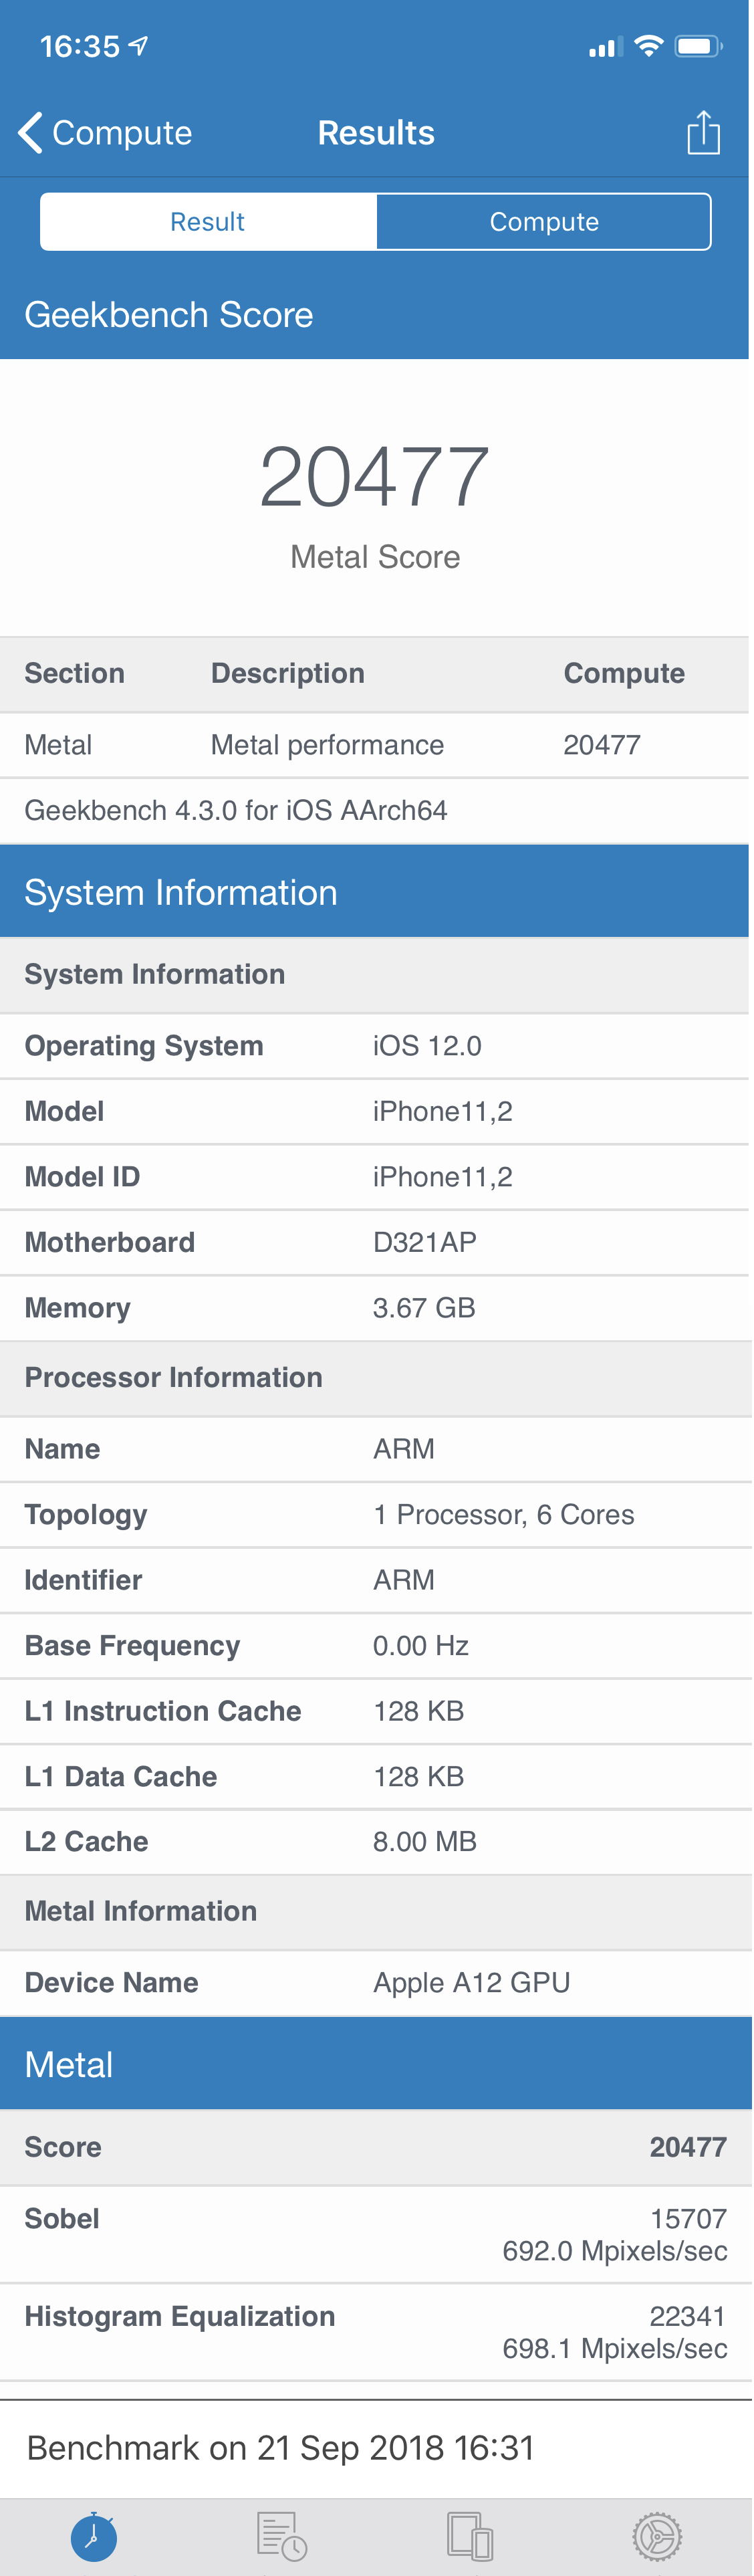Tap the Histogram Equalization label
This screenshot has width=754, height=2576.
(x=180, y=2317)
